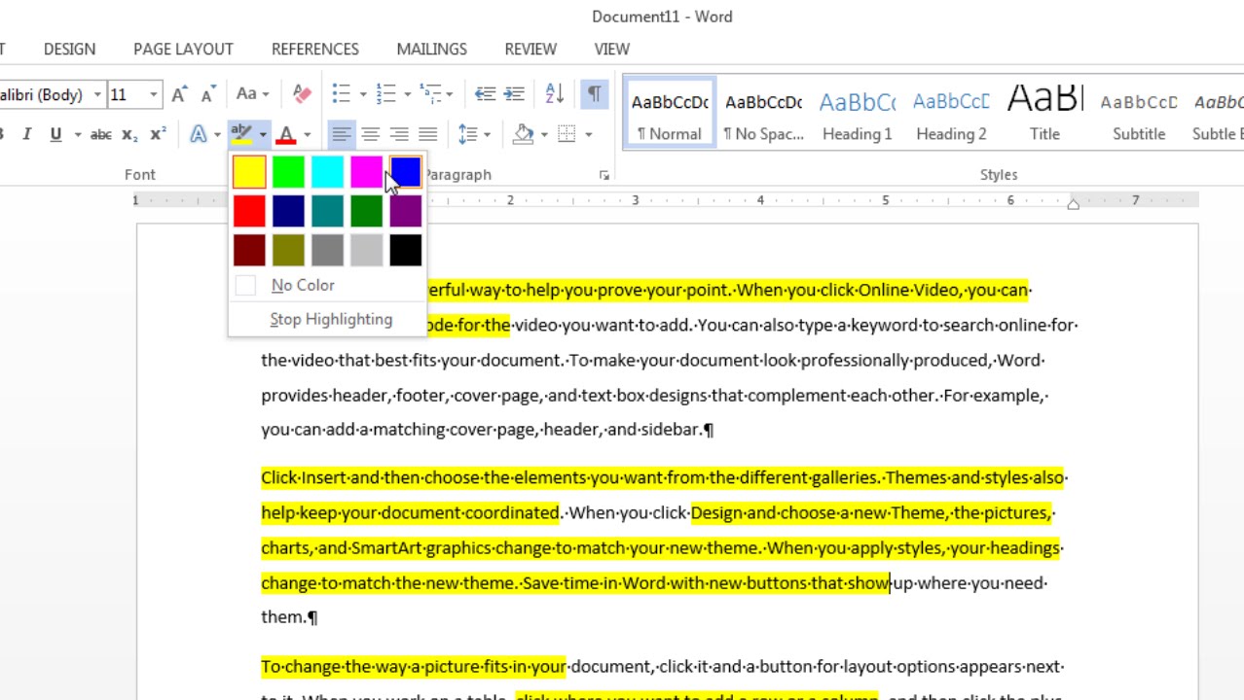This screenshot has height=700, width=1244.
Task: Increase font size with Grow Font
Action: tap(179, 94)
